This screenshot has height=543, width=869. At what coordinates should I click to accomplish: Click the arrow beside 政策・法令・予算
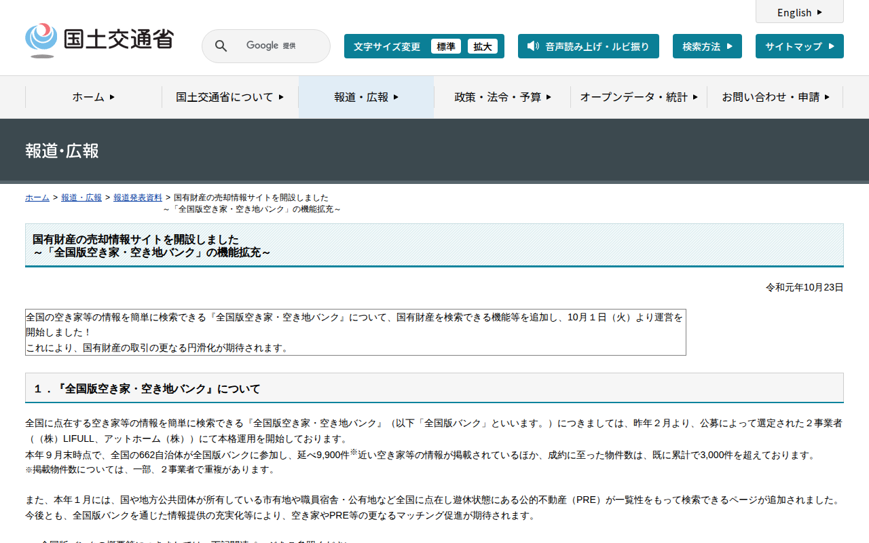[549, 97]
